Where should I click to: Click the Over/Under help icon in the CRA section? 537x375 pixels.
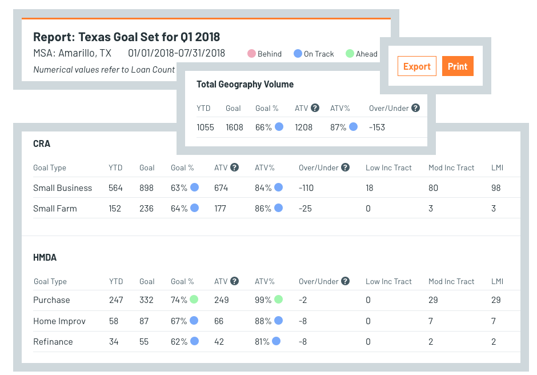point(345,167)
